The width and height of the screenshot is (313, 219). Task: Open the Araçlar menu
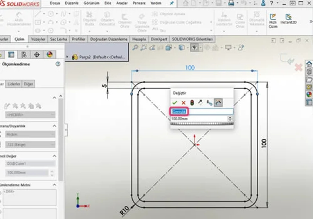point(122,3)
